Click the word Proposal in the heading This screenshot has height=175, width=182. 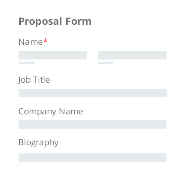[x=40, y=22]
